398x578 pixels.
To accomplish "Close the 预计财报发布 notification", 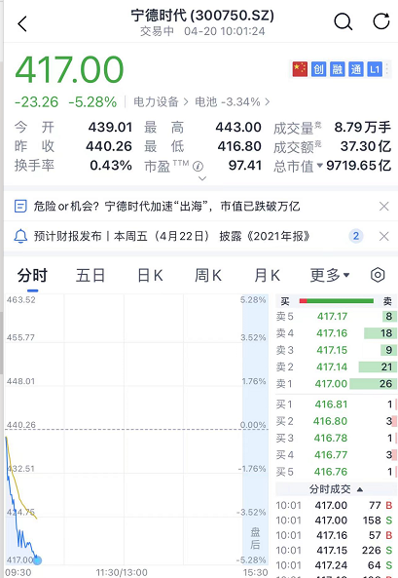I will pyautogui.click(x=384, y=236).
